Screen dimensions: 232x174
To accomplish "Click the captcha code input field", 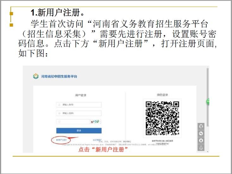I will point(73,122).
